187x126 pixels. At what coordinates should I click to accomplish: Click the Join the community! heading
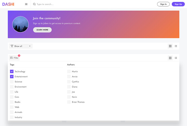click(x=47, y=18)
